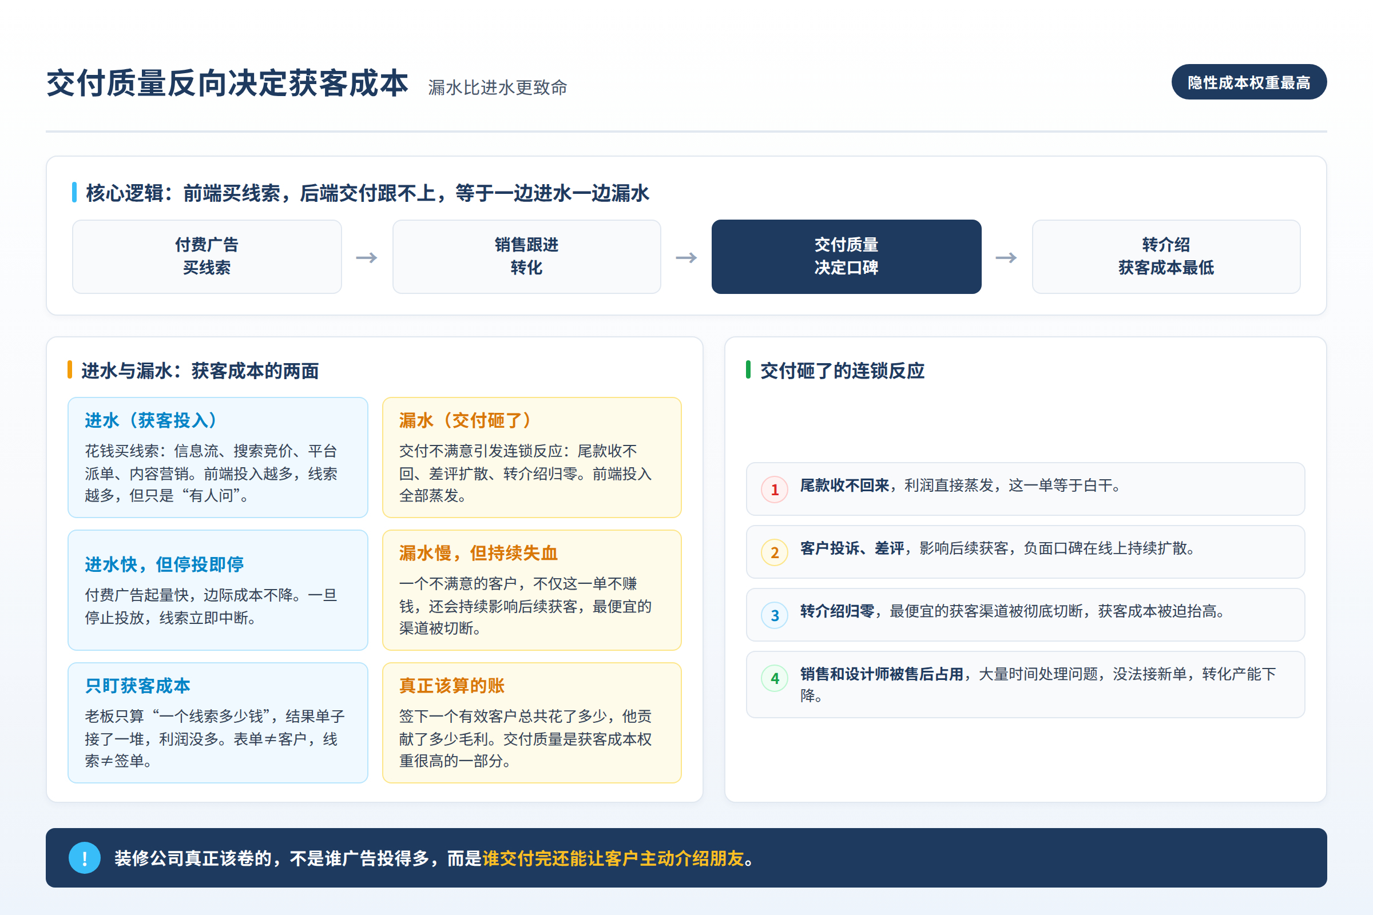Open the 进水(获客投入) card
1373x915 pixels.
(218, 457)
